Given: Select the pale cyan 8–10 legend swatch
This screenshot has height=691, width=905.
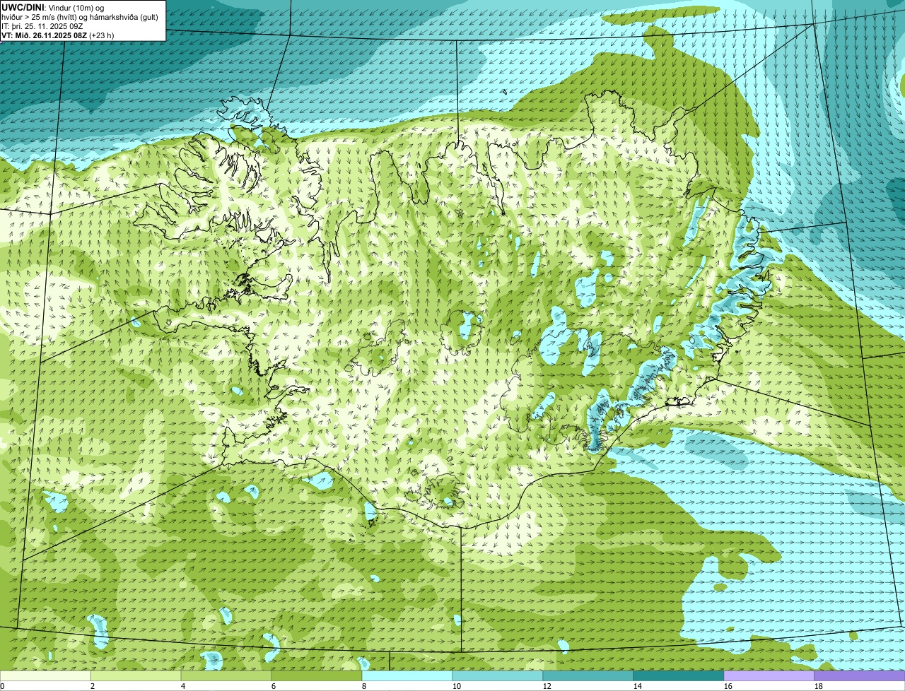Looking at the screenshot, I should click(x=407, y=676).
